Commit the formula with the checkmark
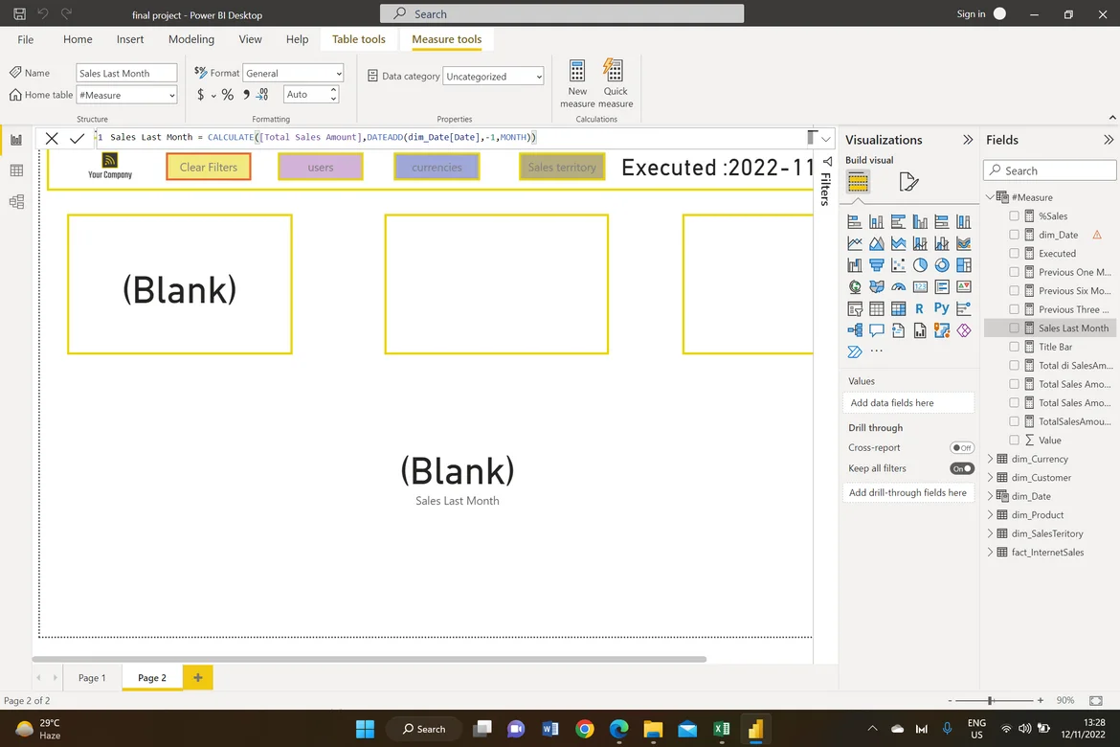This screenshot has width=1120, height=747. pyautogui.click(x=78, y=139)
